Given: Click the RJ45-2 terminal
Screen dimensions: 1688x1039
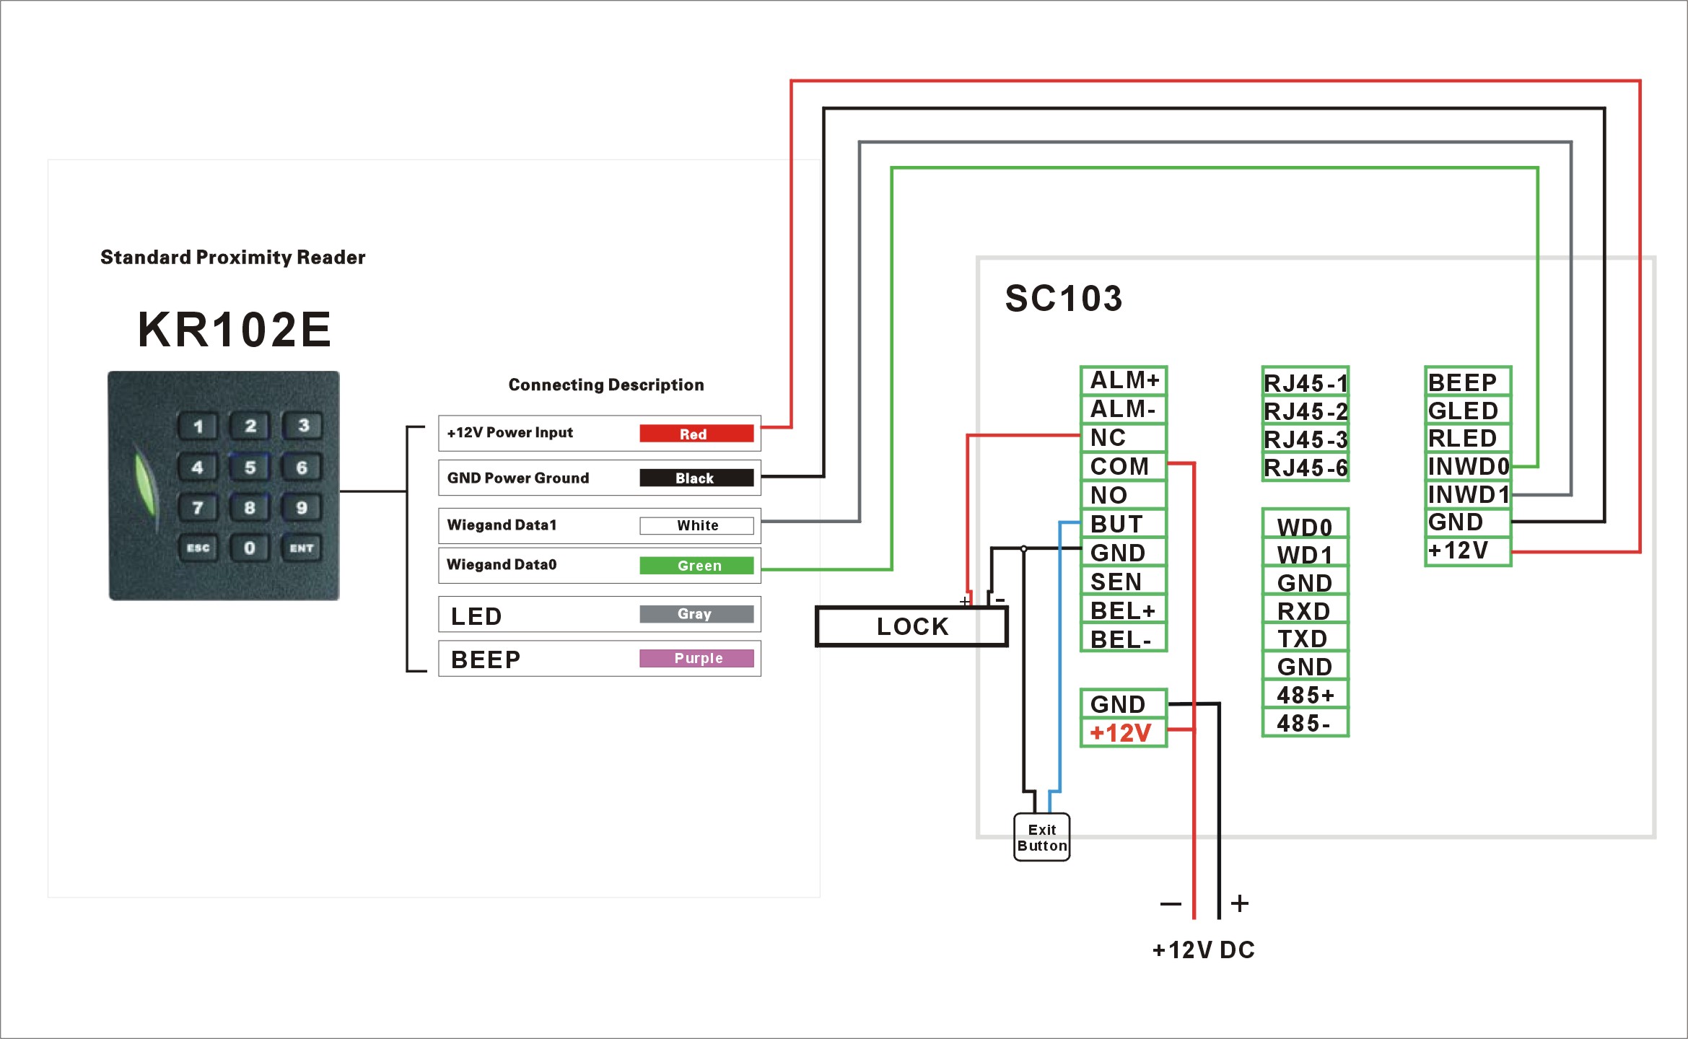Looking at the screenshot, I should pyautogui.click(x=1306, y=411).
